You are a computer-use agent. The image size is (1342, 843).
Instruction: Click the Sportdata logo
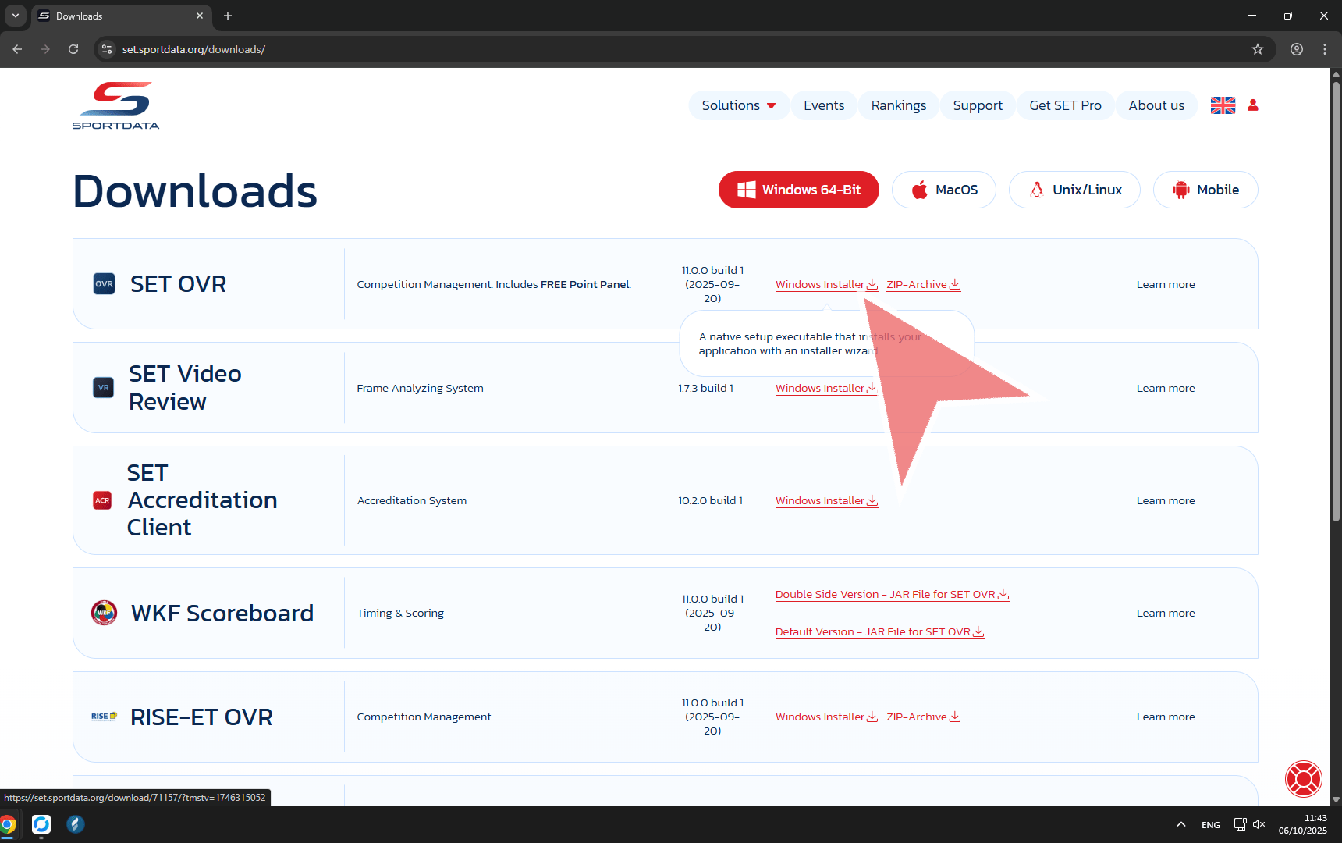pos(115,105)
